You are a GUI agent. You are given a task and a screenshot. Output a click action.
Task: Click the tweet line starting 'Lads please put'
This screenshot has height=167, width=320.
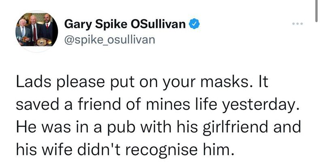coord(140,82)
